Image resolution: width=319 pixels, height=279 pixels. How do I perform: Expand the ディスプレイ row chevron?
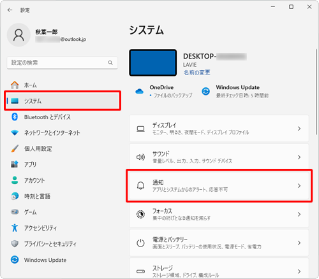pyautogui.click(x=299, y=129)
